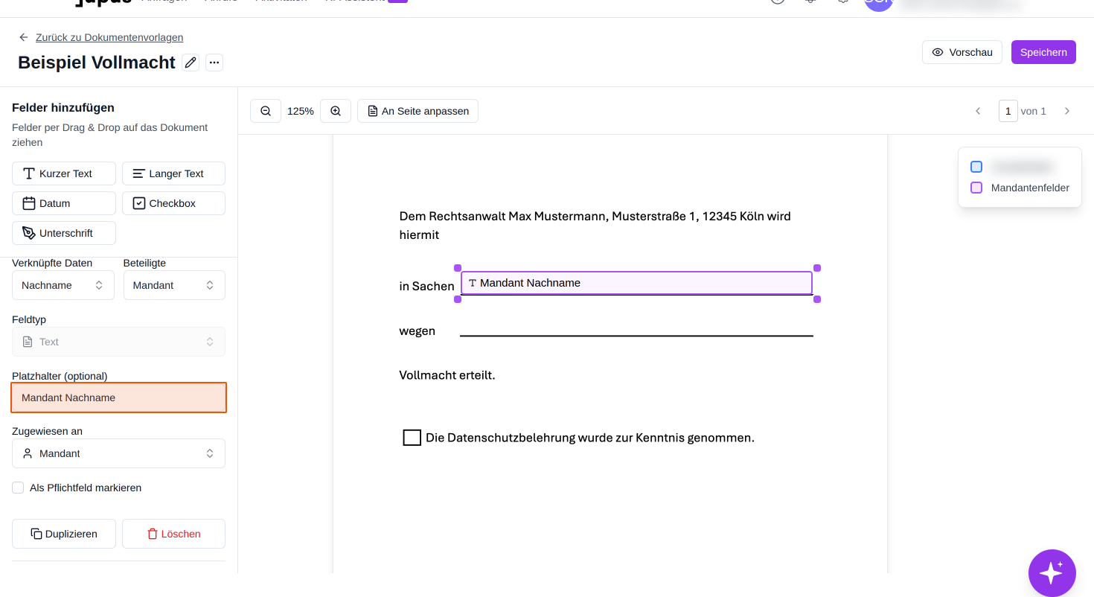Toggle the Mandantenfelder legend checkbox
The width and height of the screenshot is (1094, 597).
[976, 188]
